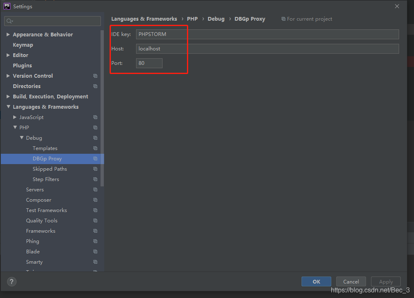
Task: Select Templates under Debug
Action: tap(45, 148)
